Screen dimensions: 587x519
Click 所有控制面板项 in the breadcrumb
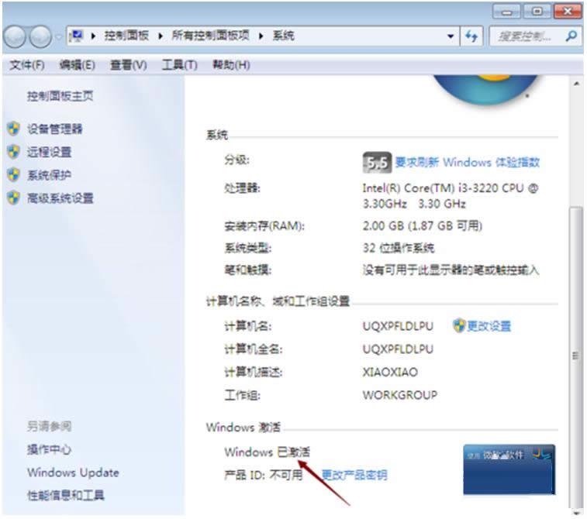pos(210,36)
